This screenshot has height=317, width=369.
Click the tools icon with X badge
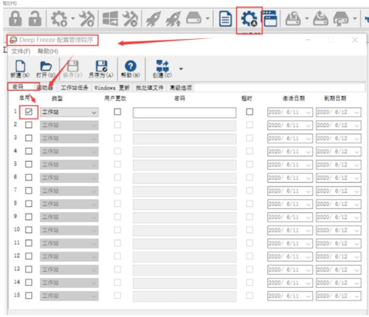pos(130,19)
